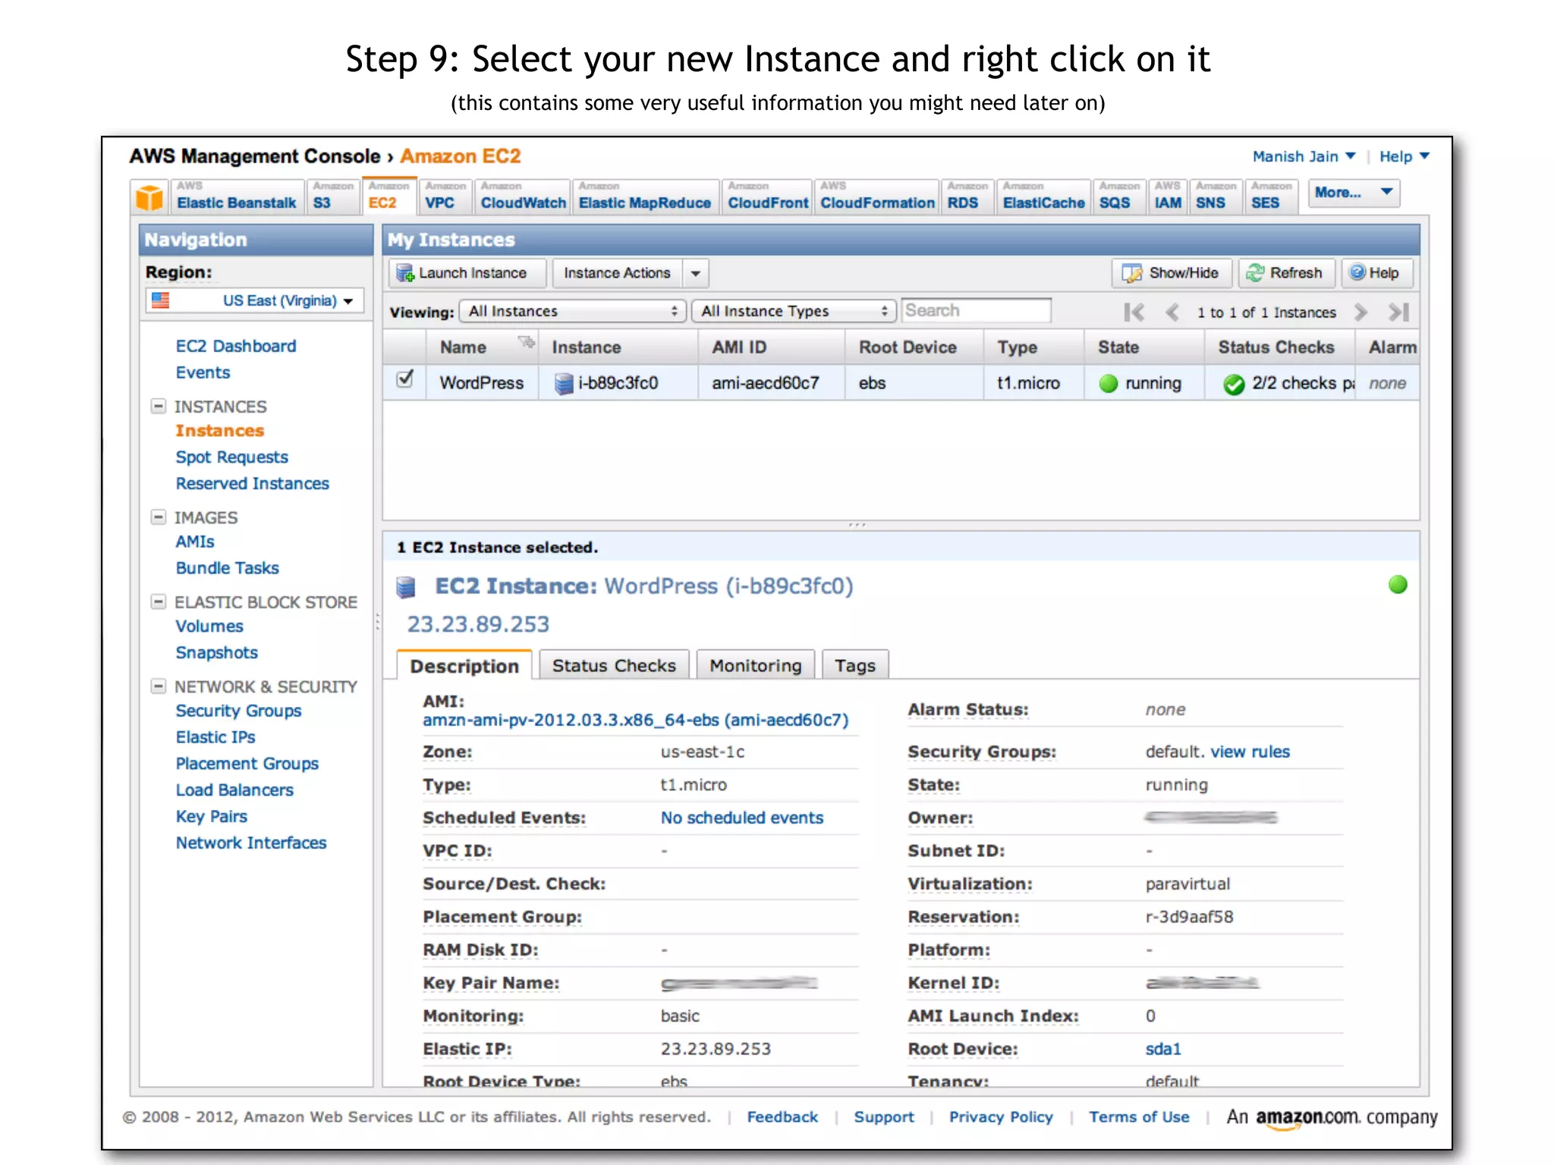Click the Instance Actions button
Image resolution: width=1554 pixels, height=1165 pixels.
click(x=617, y=273)
